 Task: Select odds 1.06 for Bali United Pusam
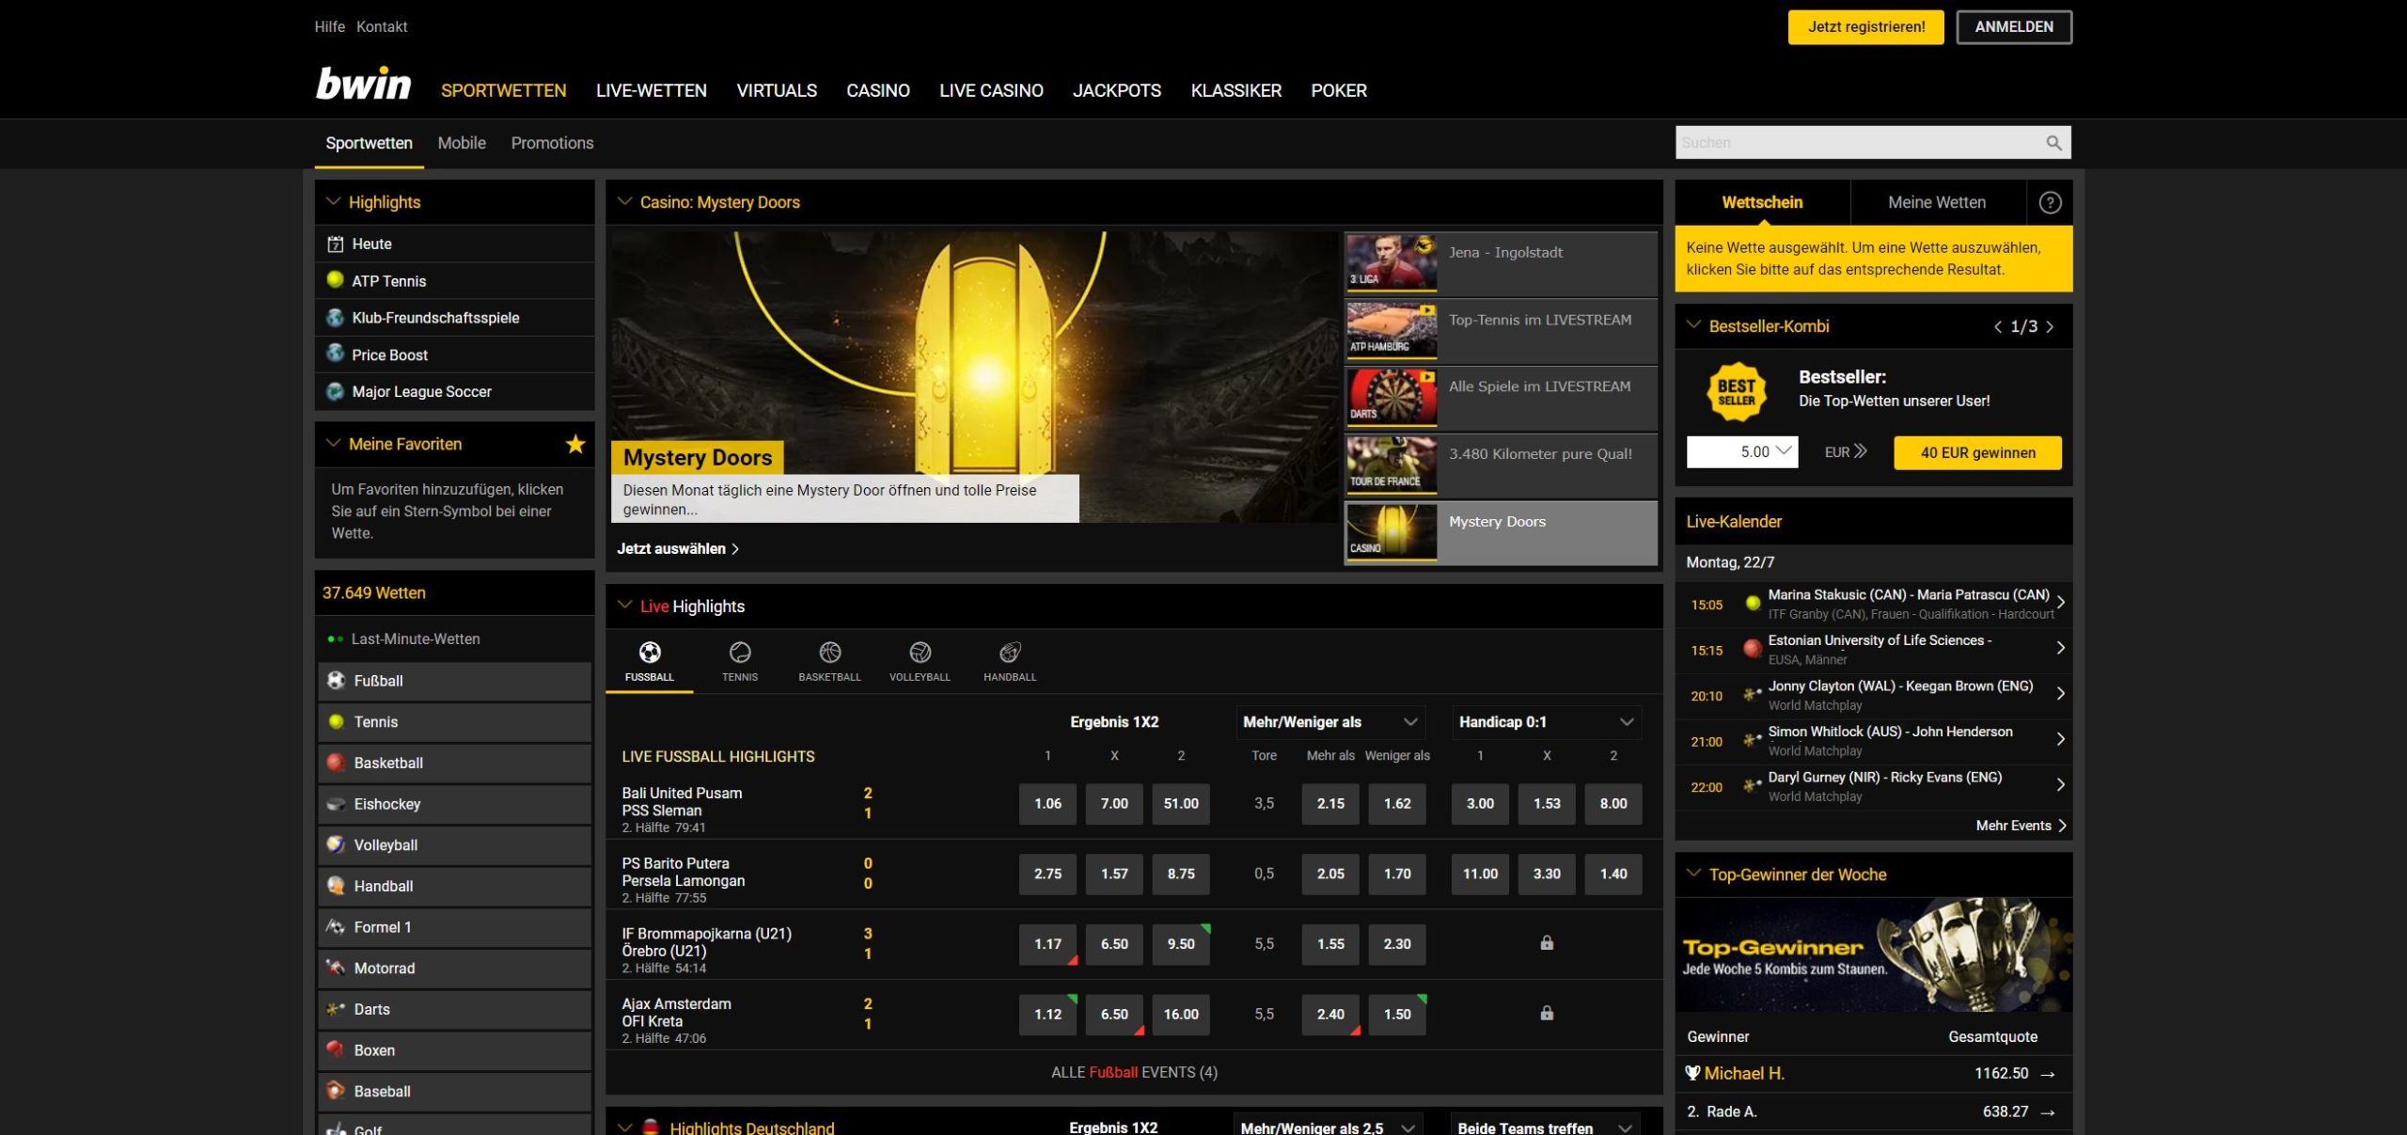tap(1047, 804)
